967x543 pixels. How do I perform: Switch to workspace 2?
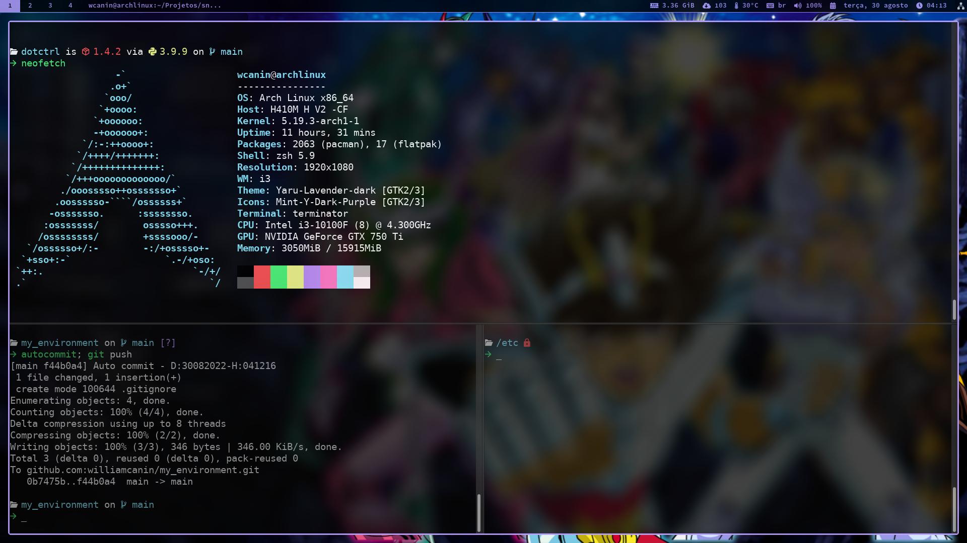tap(30, 6)
